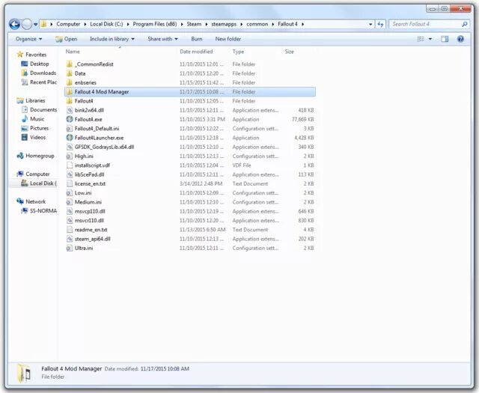This screenshot has width=479, height=393.
Task: Select Homegroup in navigation pane
Action: pyautogui.click(x=35, y=156)
